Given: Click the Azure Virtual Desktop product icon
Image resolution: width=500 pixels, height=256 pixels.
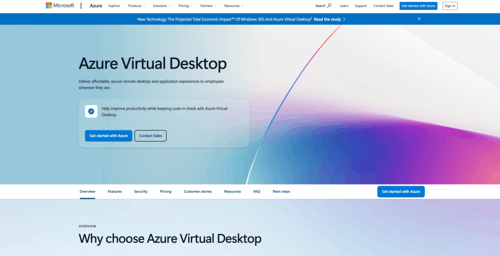Looking at the screenshot, I should click(91, 111).
